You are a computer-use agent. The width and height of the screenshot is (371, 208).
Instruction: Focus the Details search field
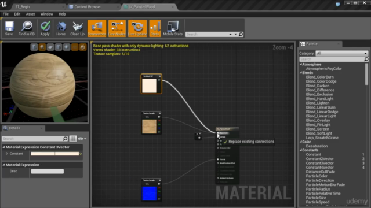pos(32,139)
